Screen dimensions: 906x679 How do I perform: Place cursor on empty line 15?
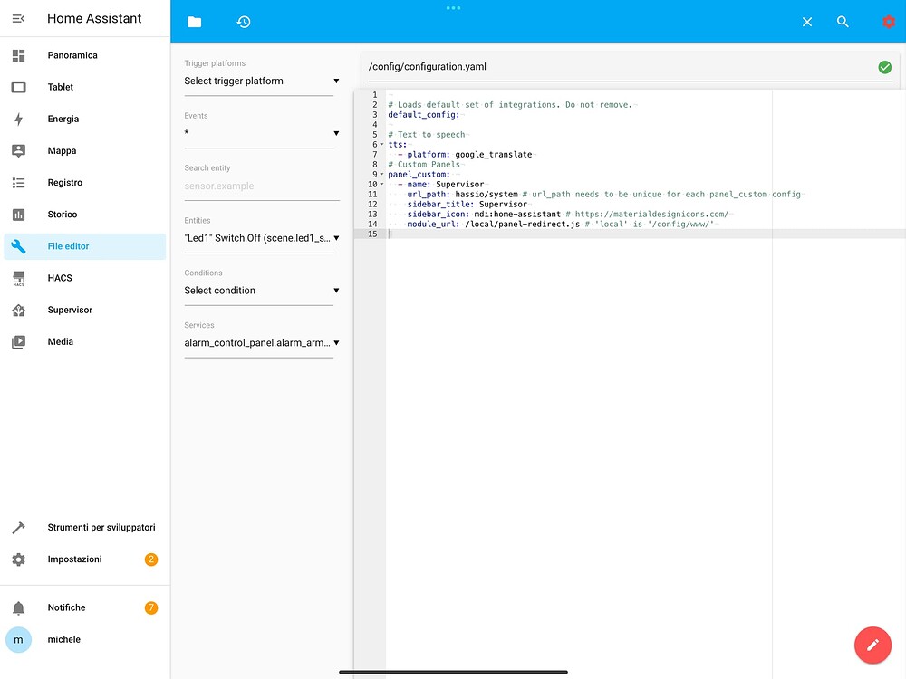coord(645,234)
